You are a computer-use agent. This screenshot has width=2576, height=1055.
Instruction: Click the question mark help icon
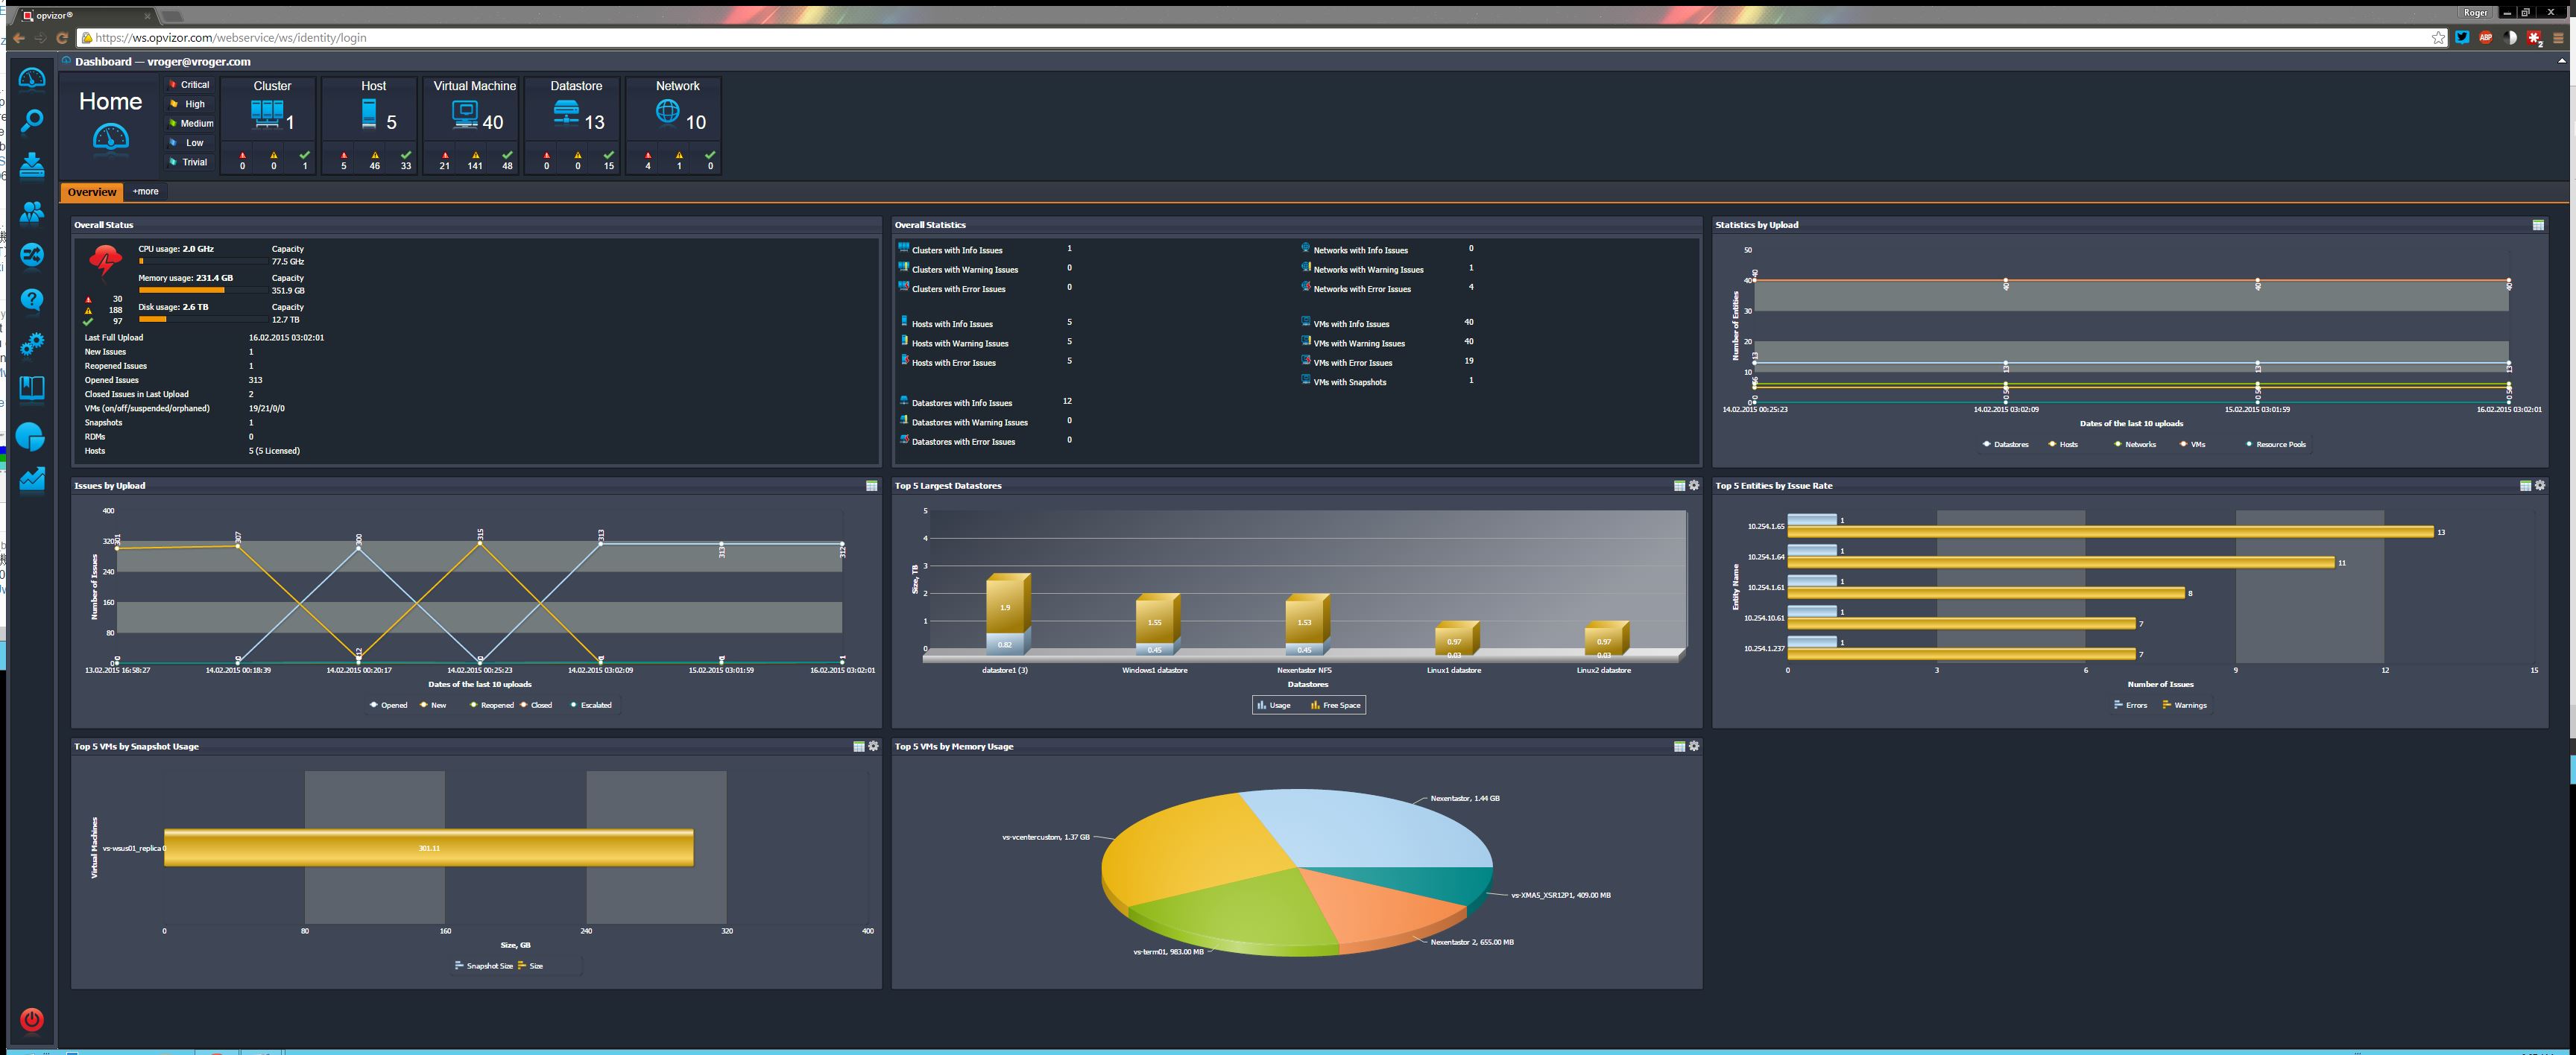pos(32,300)
